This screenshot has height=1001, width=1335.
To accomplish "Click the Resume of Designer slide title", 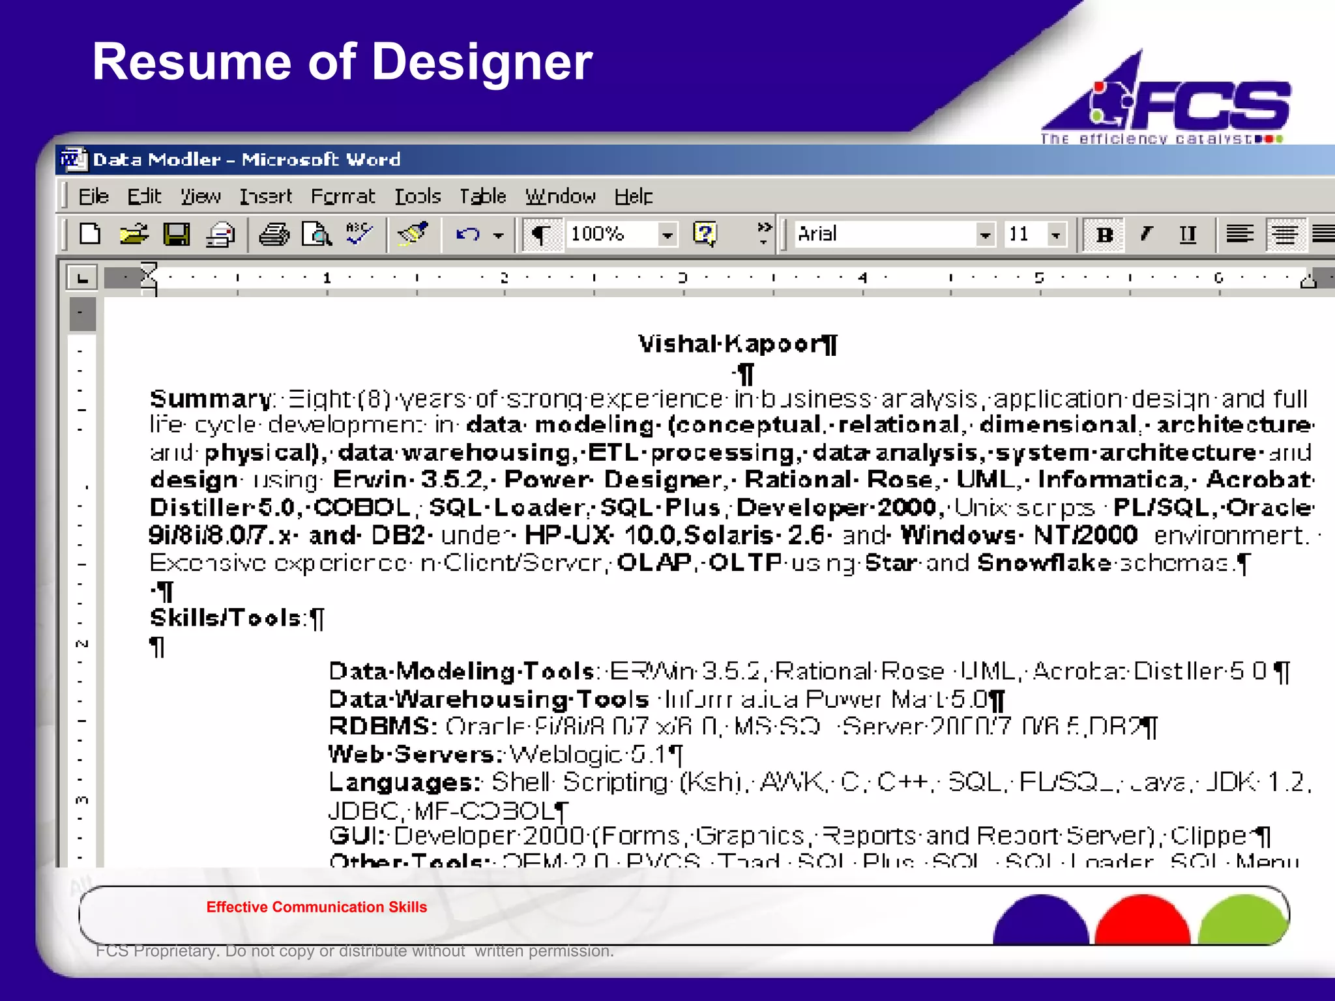I will pyautogui.click(x=342, y=61).
